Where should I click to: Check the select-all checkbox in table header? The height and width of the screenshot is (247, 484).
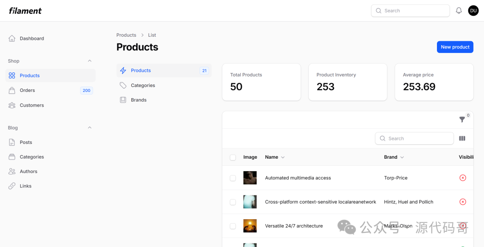(x=233, y=157)
